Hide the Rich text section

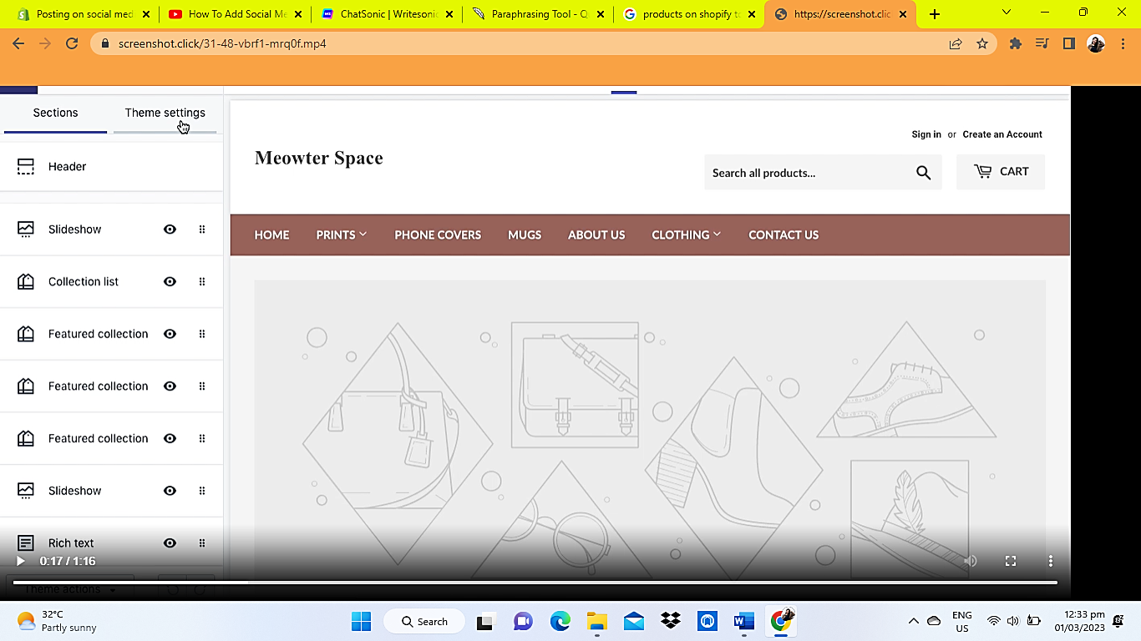point(170,543)
